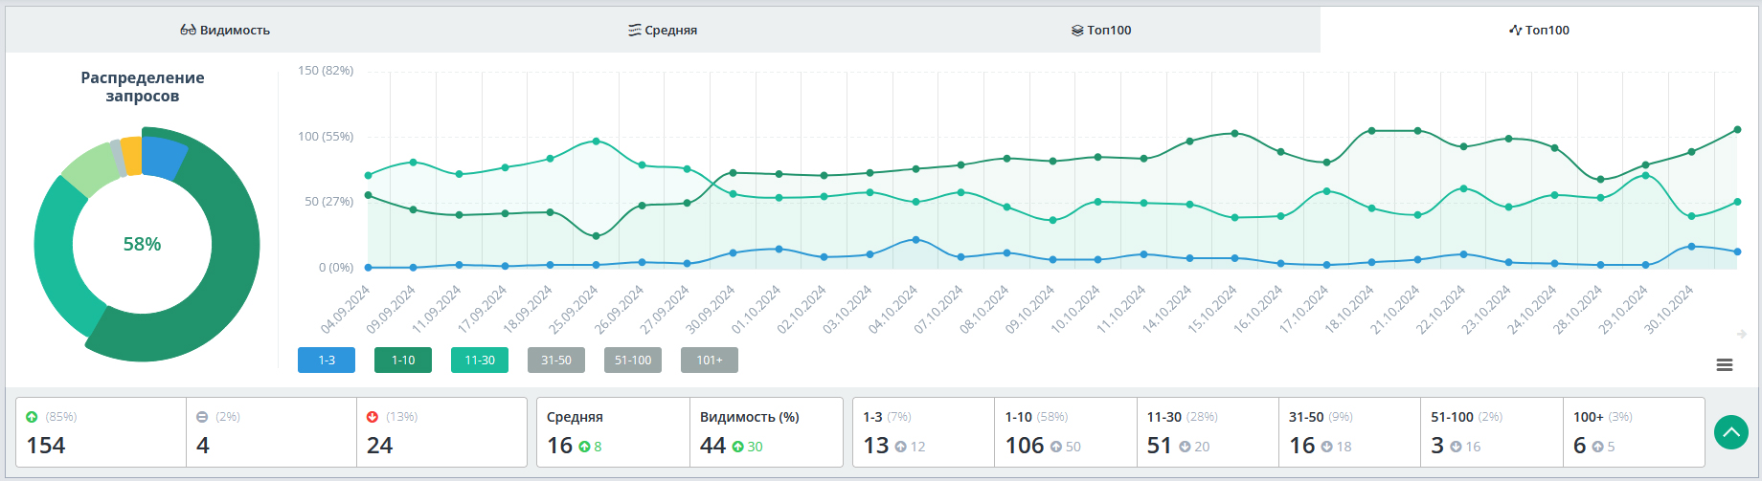Switch to the Видимость tab

coord(225,31)
